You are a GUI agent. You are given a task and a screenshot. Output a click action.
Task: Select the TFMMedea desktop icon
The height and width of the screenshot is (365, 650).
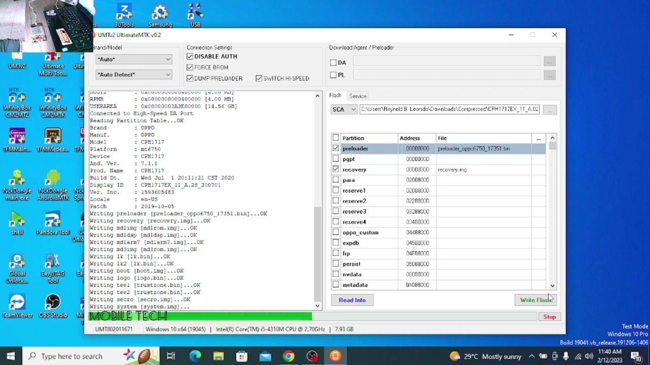tap(53, 140)
